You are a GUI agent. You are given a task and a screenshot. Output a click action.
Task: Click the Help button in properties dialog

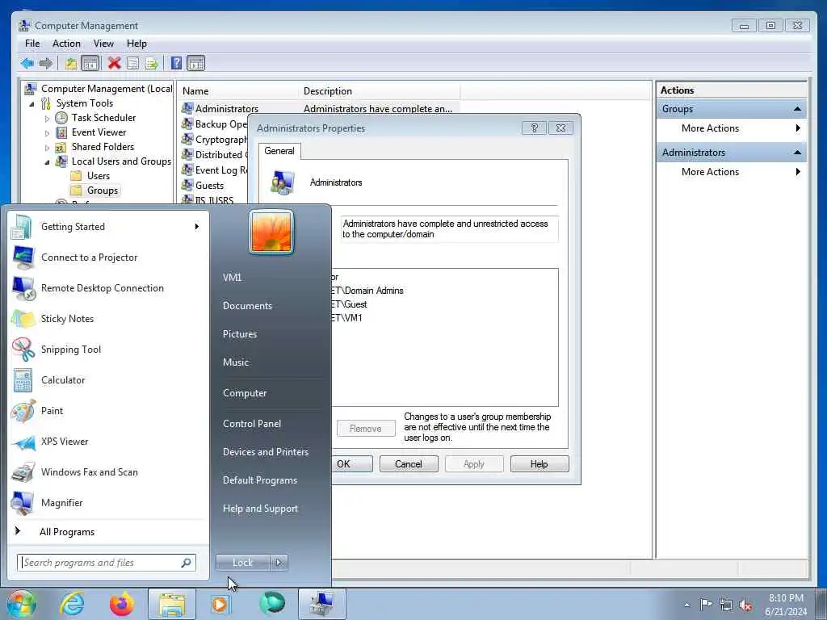[539, 464]
